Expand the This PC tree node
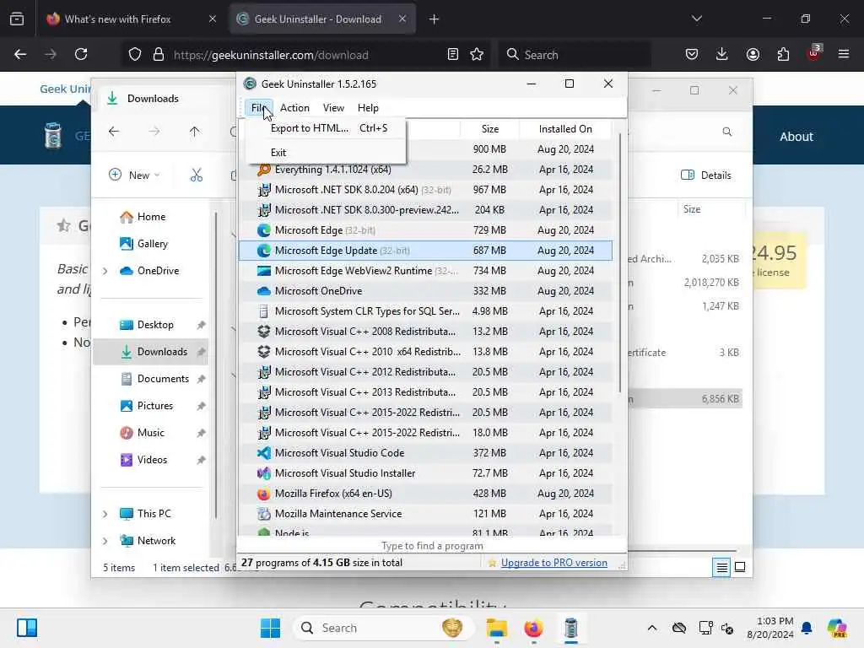Screen dimensions: 864x648 point(105,514)
